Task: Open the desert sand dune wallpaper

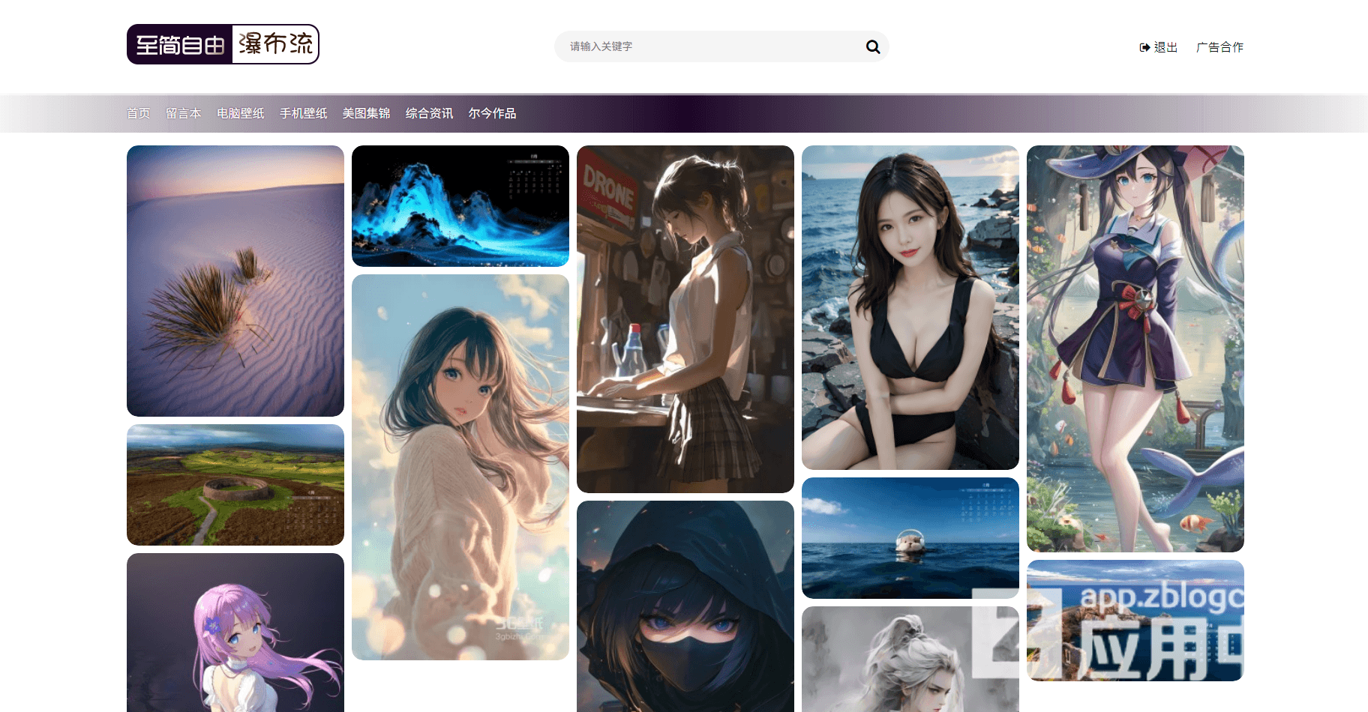Action: pyautogui.click(x=235, y=281)
